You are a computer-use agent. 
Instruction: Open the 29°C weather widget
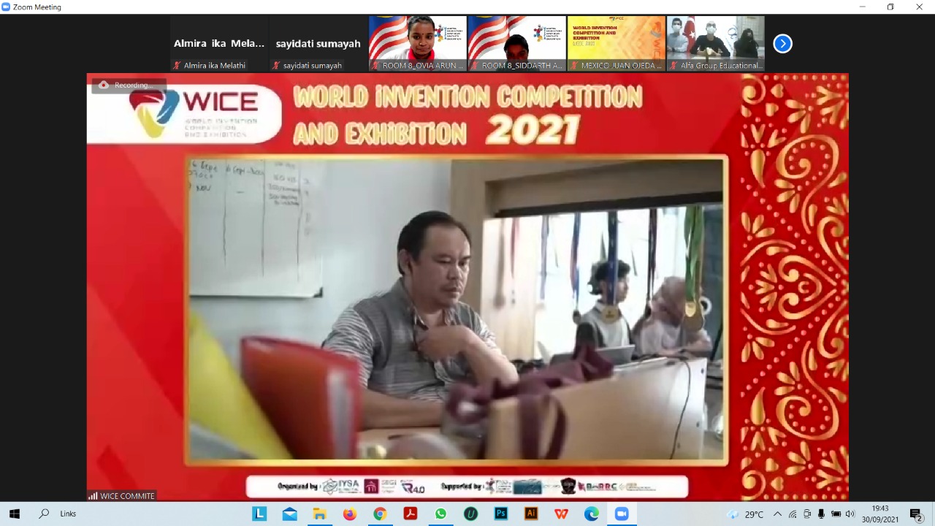(x=745, y=514)
